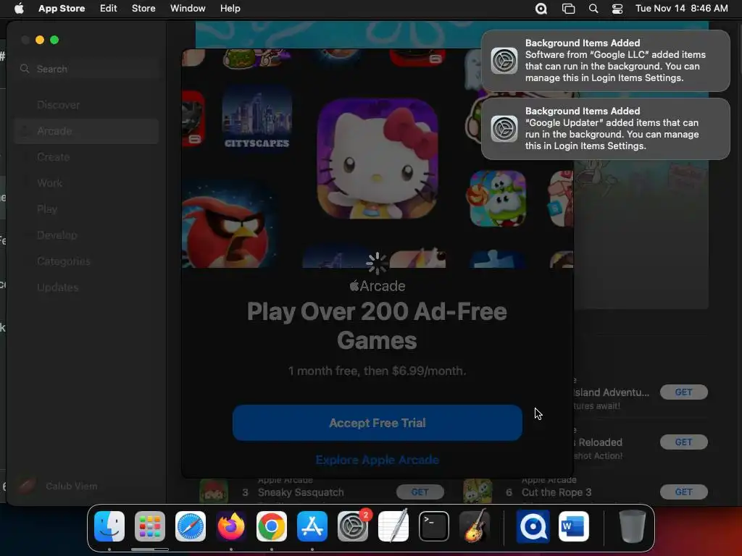Launch Safari from the Dock
This screenshot has height=556, width=742.
[191, 526]
